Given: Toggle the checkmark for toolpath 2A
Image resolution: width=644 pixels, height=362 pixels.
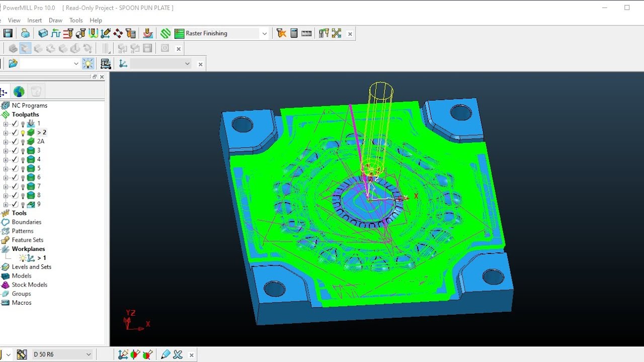Looking at the screenshot, I should [15, 142].
